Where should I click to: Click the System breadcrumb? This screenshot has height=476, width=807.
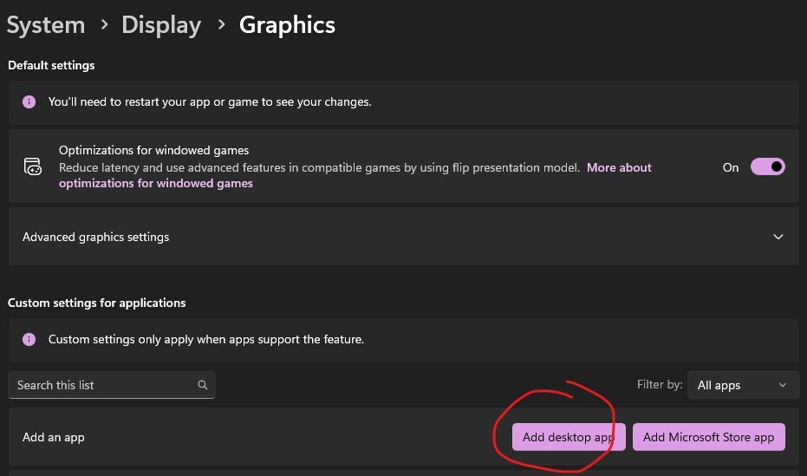coord(46,24)
